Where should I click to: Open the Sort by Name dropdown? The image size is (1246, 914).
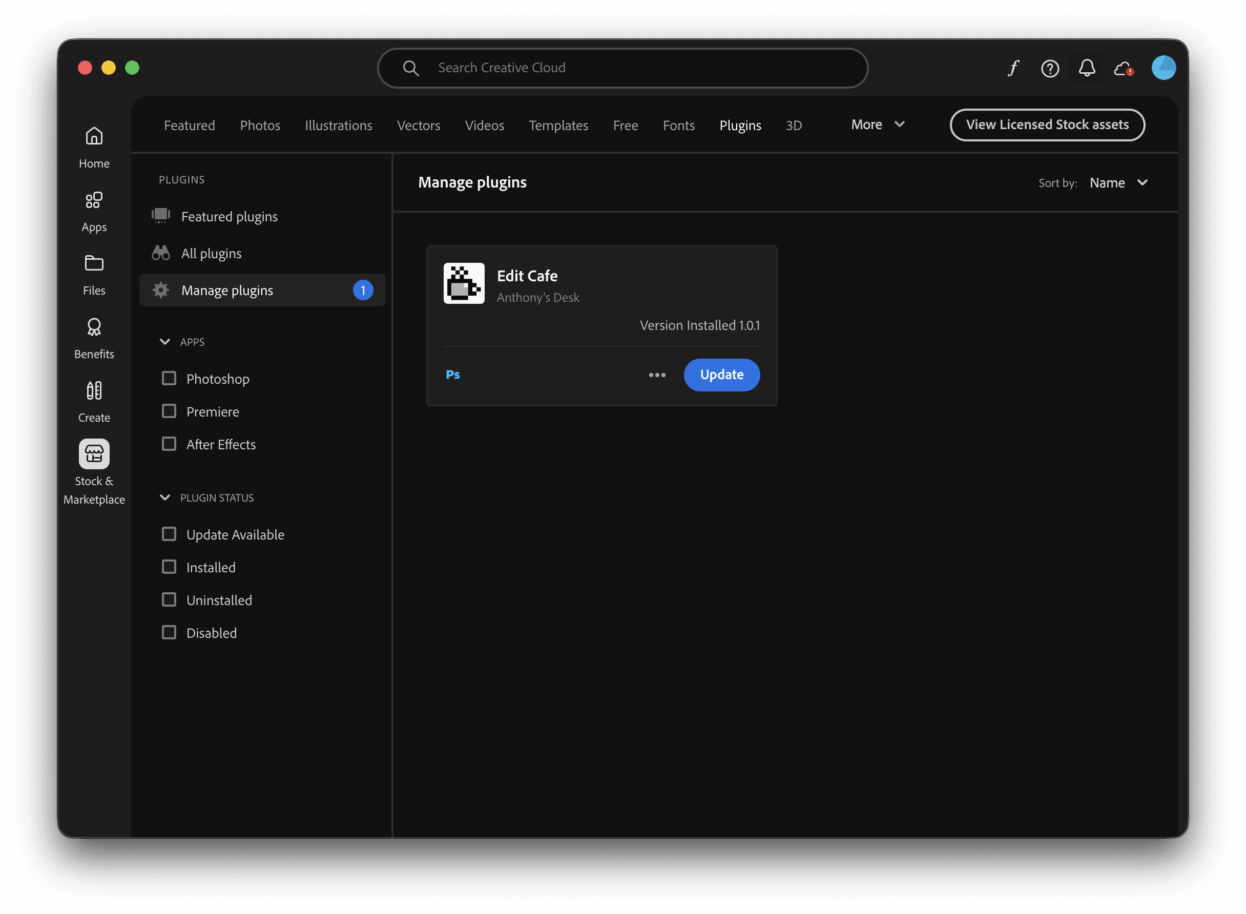(x=1119, y=182)
